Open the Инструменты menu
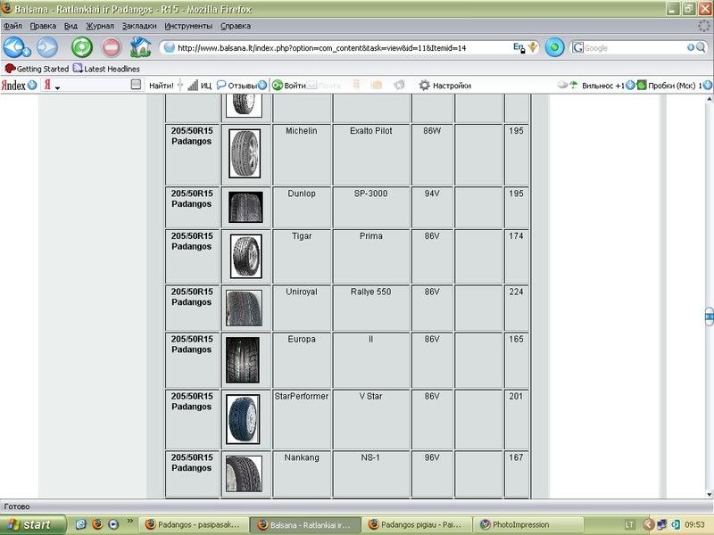 [188, 26]
